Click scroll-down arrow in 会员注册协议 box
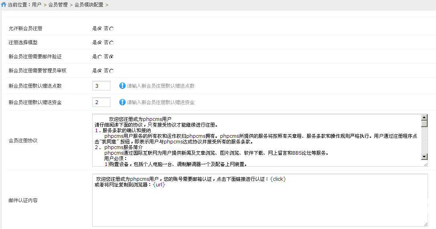The height and width of the screenshot is (229, 436). coord(424,156)
